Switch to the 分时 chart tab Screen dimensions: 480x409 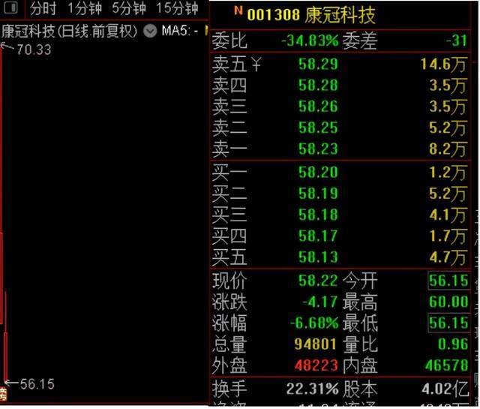click(43, 8)
